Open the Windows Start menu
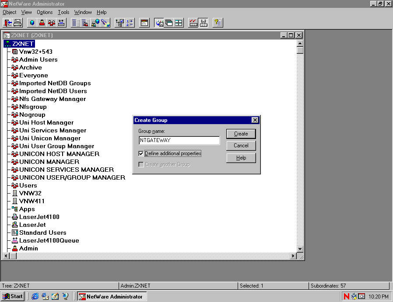Screen dimensions: 393x302 click(13, 296)
